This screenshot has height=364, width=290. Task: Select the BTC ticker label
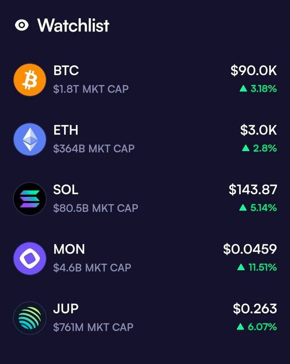tap(66, 71)
